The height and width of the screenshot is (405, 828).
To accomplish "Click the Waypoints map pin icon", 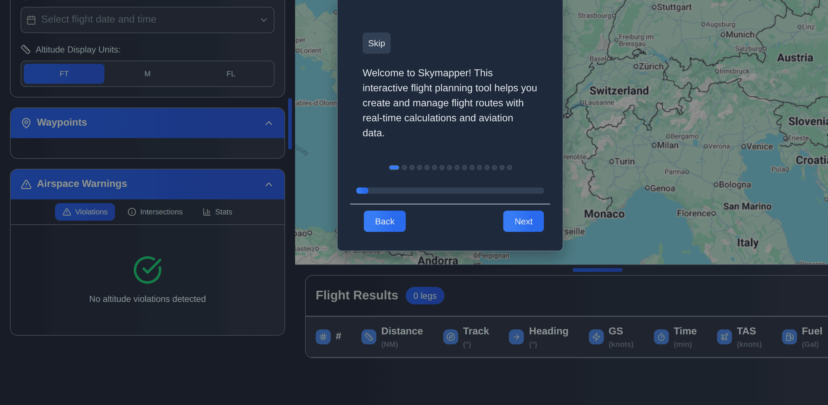I will (26, 123).
